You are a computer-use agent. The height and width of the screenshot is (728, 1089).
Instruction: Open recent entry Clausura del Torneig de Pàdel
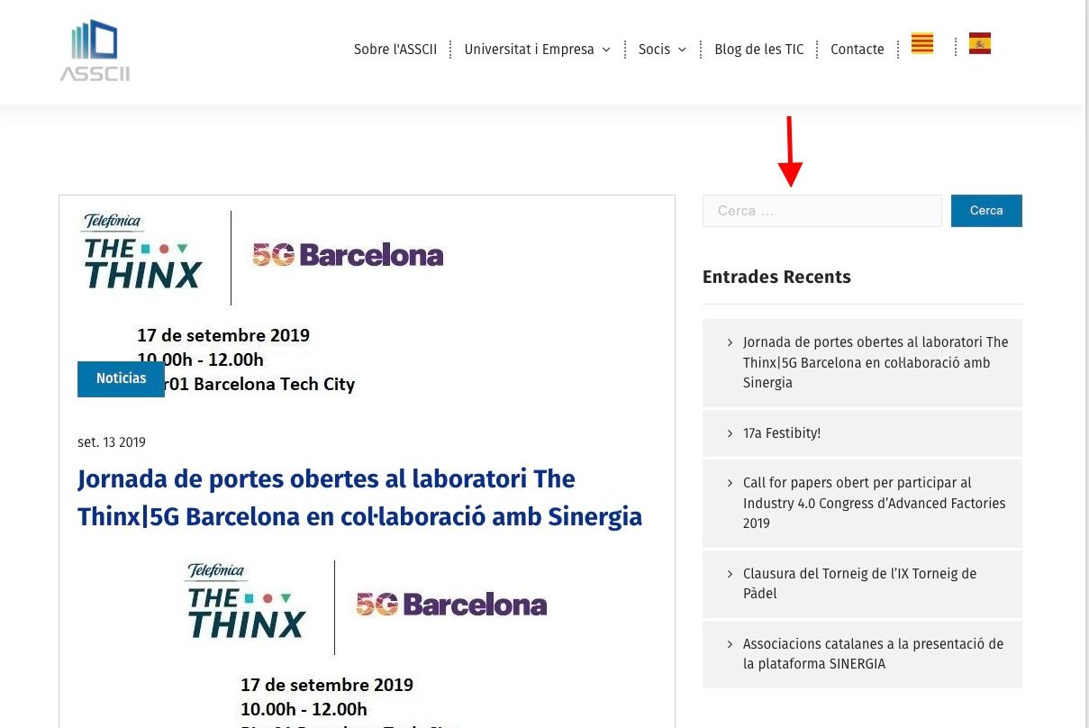point(859,583)
